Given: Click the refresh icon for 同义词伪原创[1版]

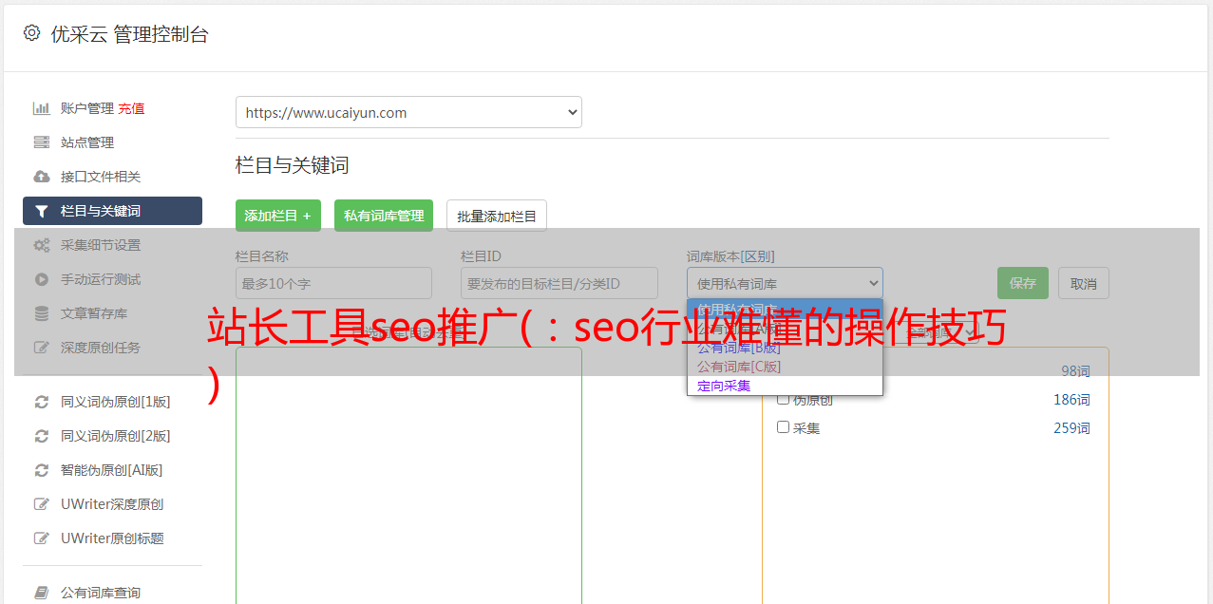Looking at the screenshot, I should coord(41,402).
